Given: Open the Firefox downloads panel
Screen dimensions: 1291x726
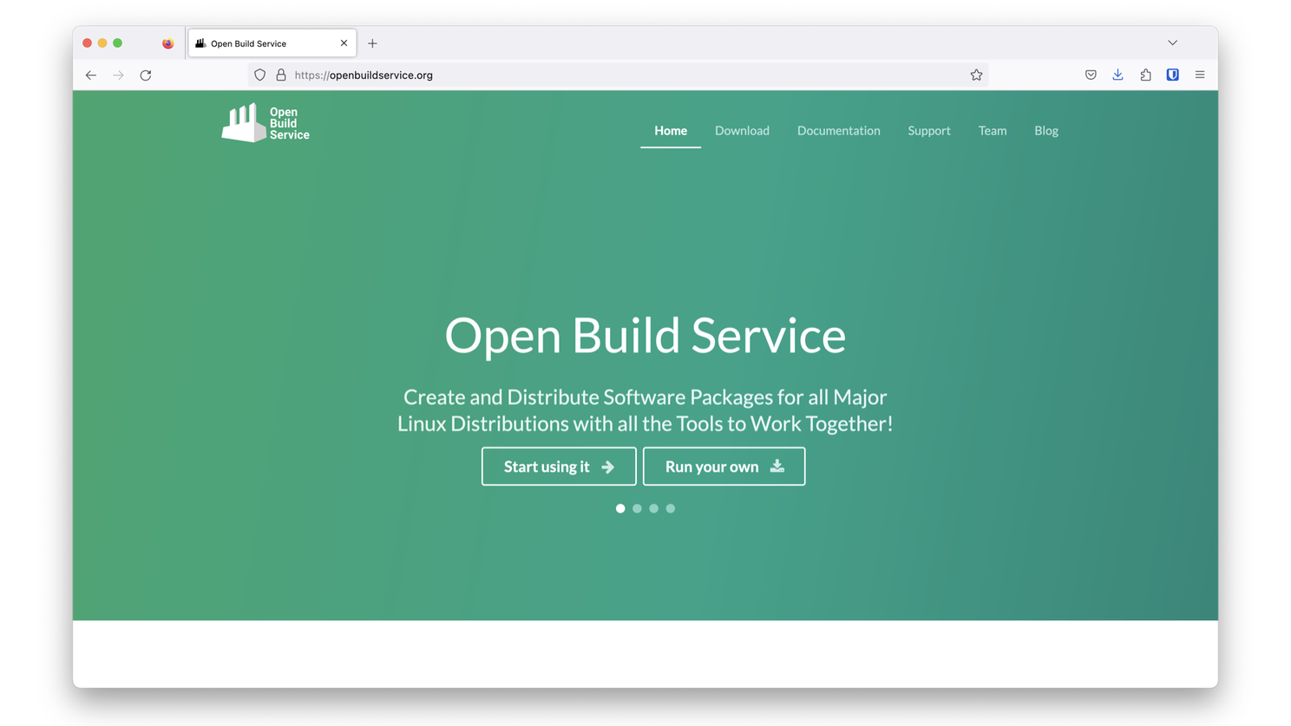Looking at the screenshot, I should click(1117, 75).
